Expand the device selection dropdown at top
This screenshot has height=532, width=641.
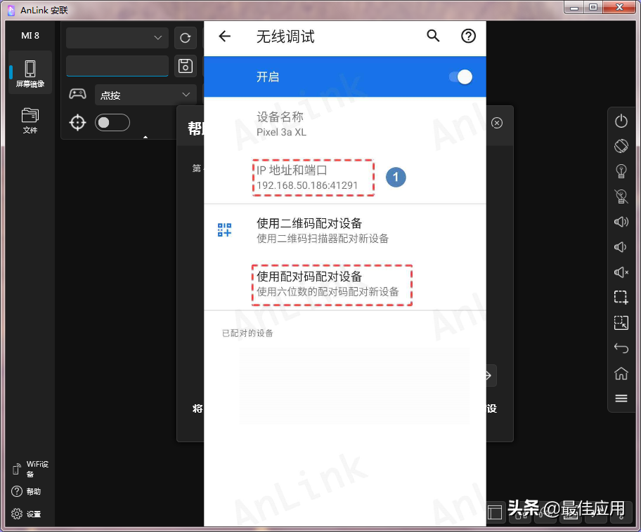point(117,38)
